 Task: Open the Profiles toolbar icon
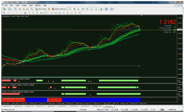tap(9, 9)
